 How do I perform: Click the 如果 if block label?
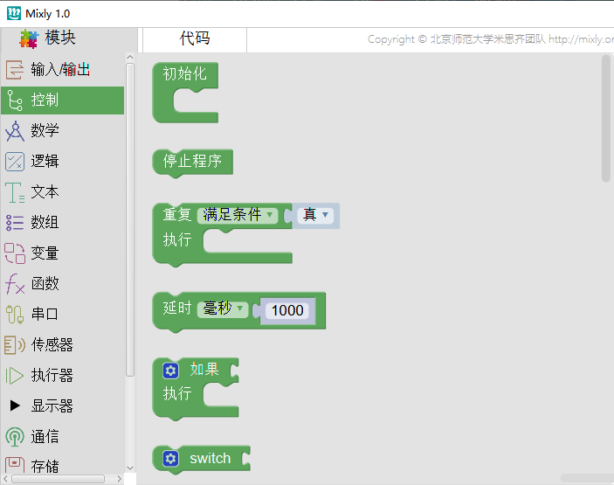click(204, 370)
